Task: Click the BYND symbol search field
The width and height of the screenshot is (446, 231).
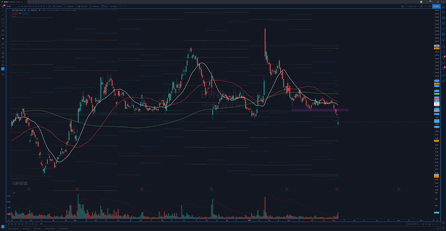Action: point(11,6)
